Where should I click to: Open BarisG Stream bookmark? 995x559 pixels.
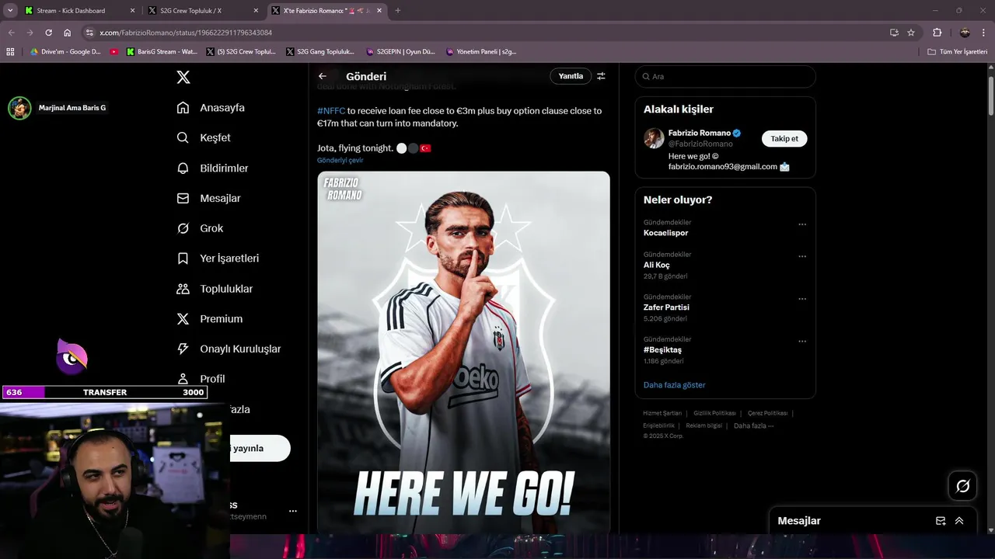[162, 52]
